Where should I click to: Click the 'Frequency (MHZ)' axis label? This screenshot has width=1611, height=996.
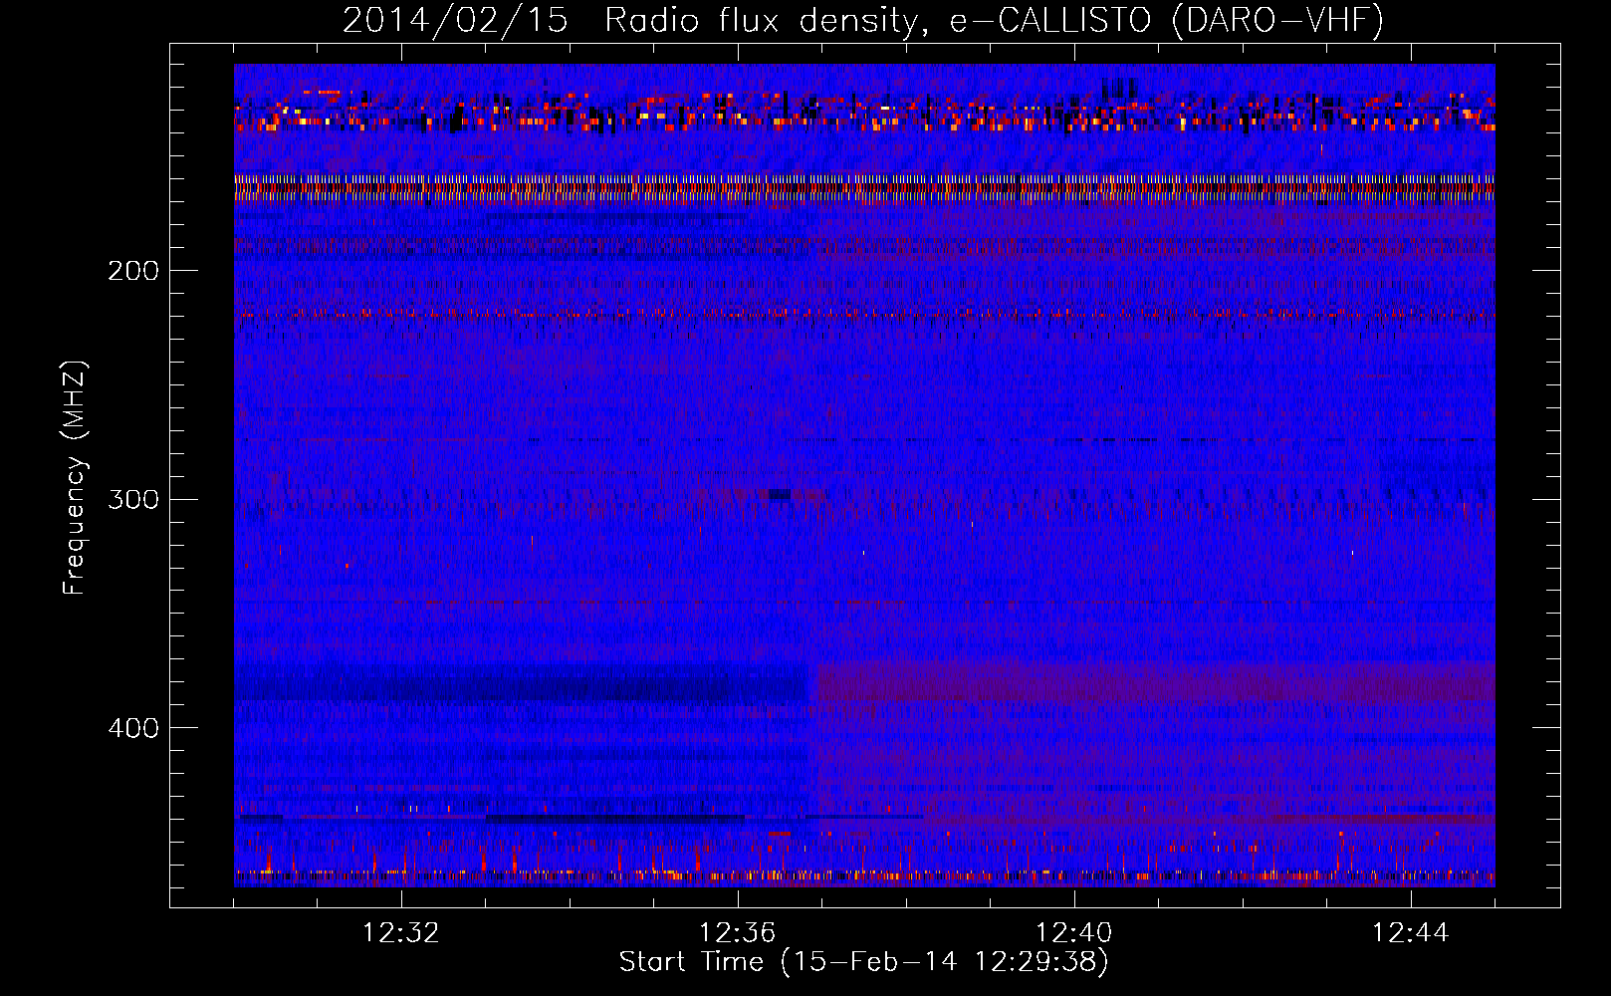[75, 478]
